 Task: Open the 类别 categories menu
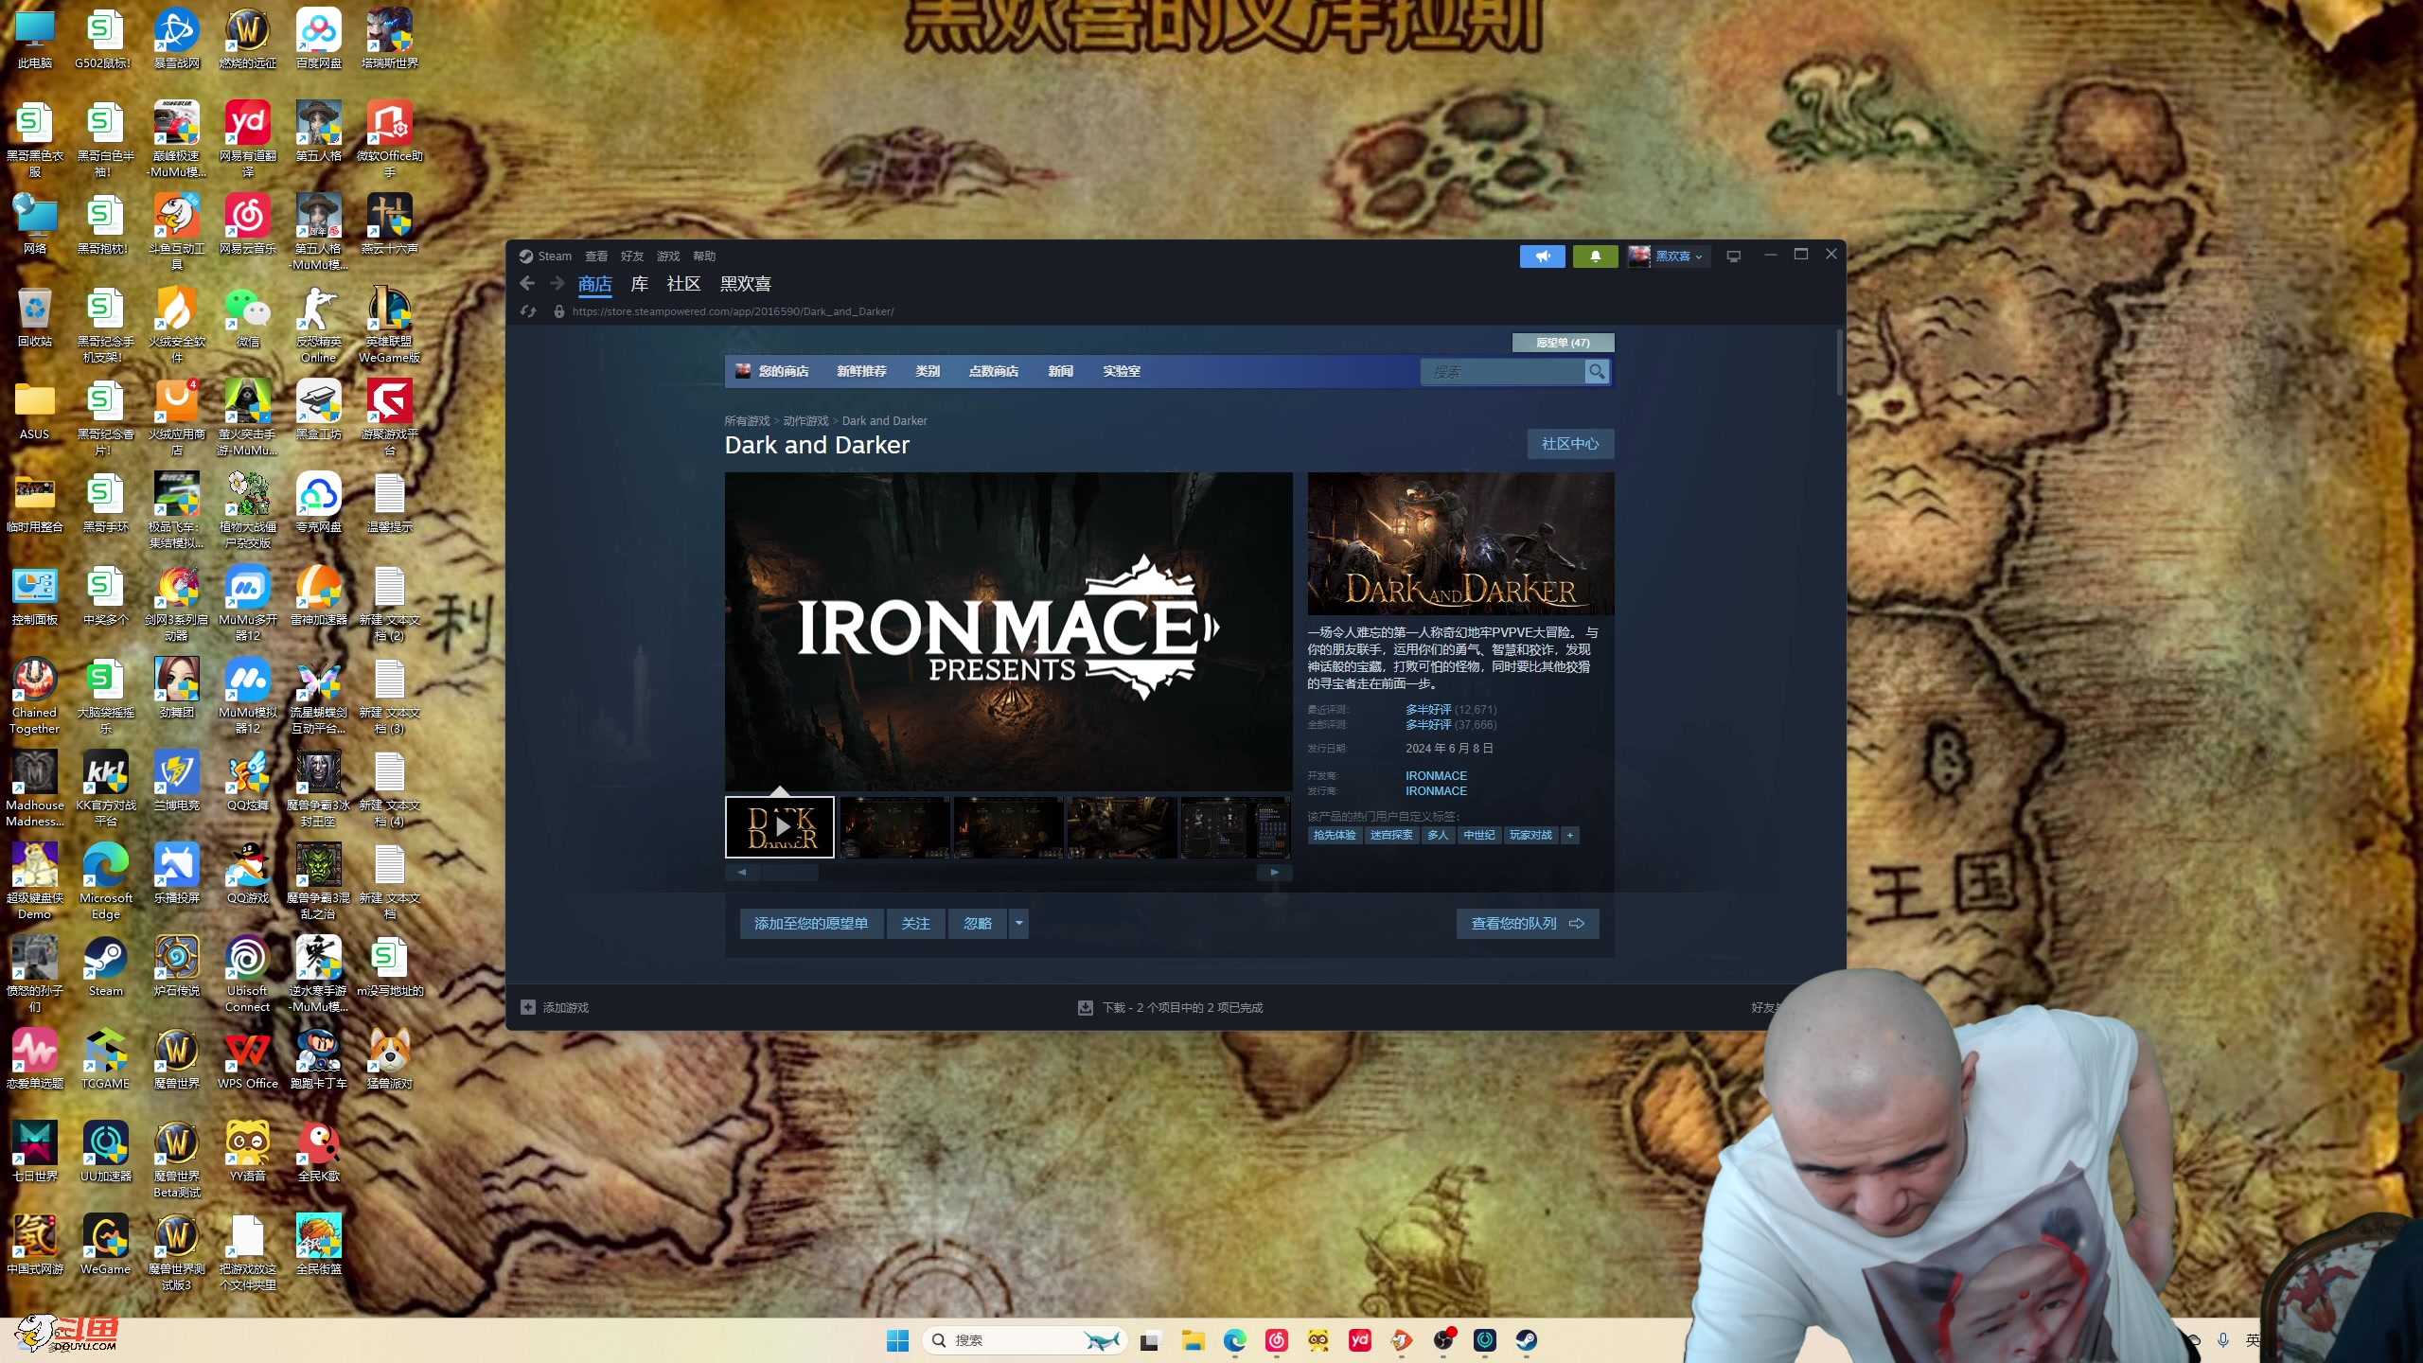pos(928,371)
